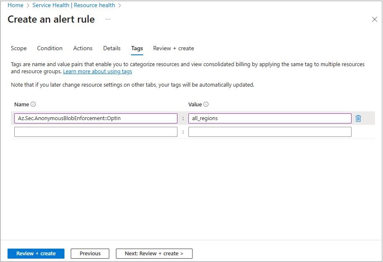383x262 pixels.
Task: Open the Review + create tab
Action: 173,49
